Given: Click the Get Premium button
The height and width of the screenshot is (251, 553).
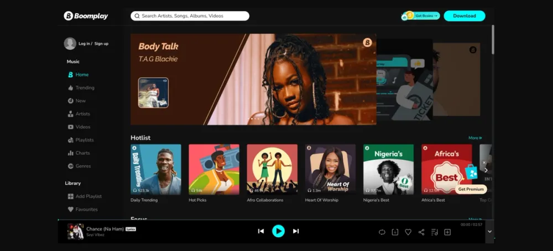Looking at the screenshot, I should click(471, 189).
